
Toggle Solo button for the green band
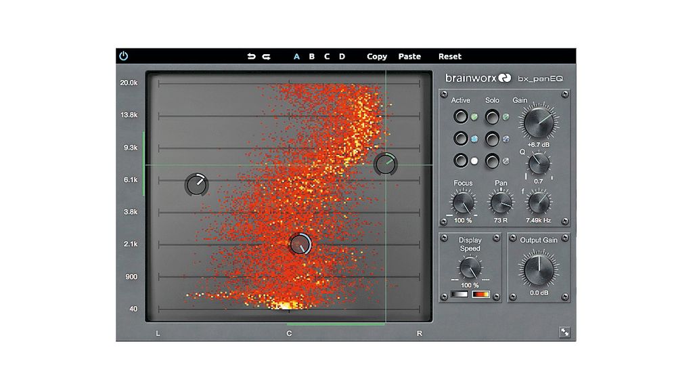click(492, 116)
